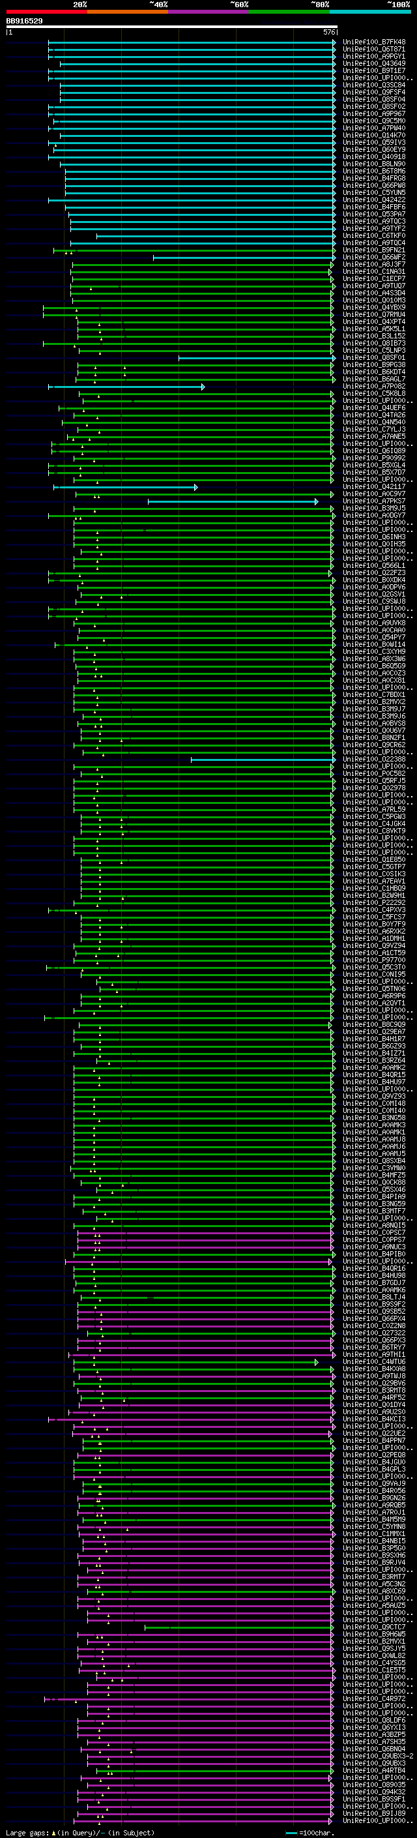417x1838 pixels.
Task: Select the label UniRef100_C5YUN5
Action: click(x=374, y=192)
